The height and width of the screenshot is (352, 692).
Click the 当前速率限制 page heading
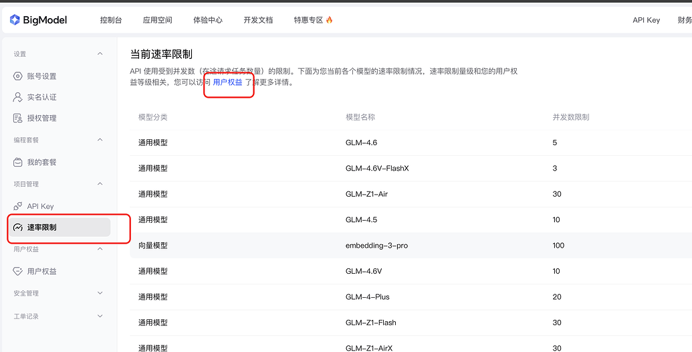pyautogui.click(x=161, y=55)
